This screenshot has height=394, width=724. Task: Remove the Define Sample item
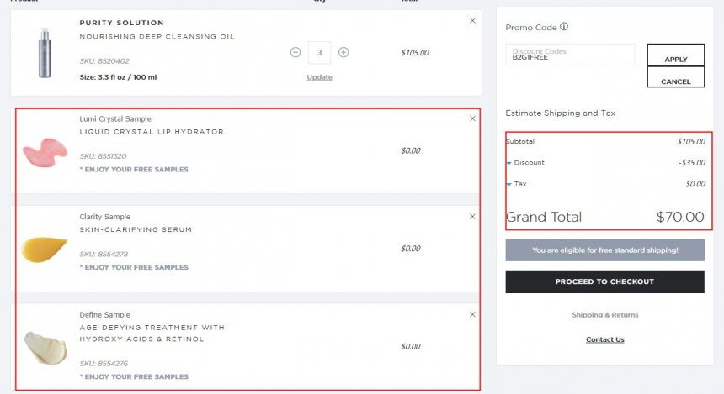coord(472,314)
